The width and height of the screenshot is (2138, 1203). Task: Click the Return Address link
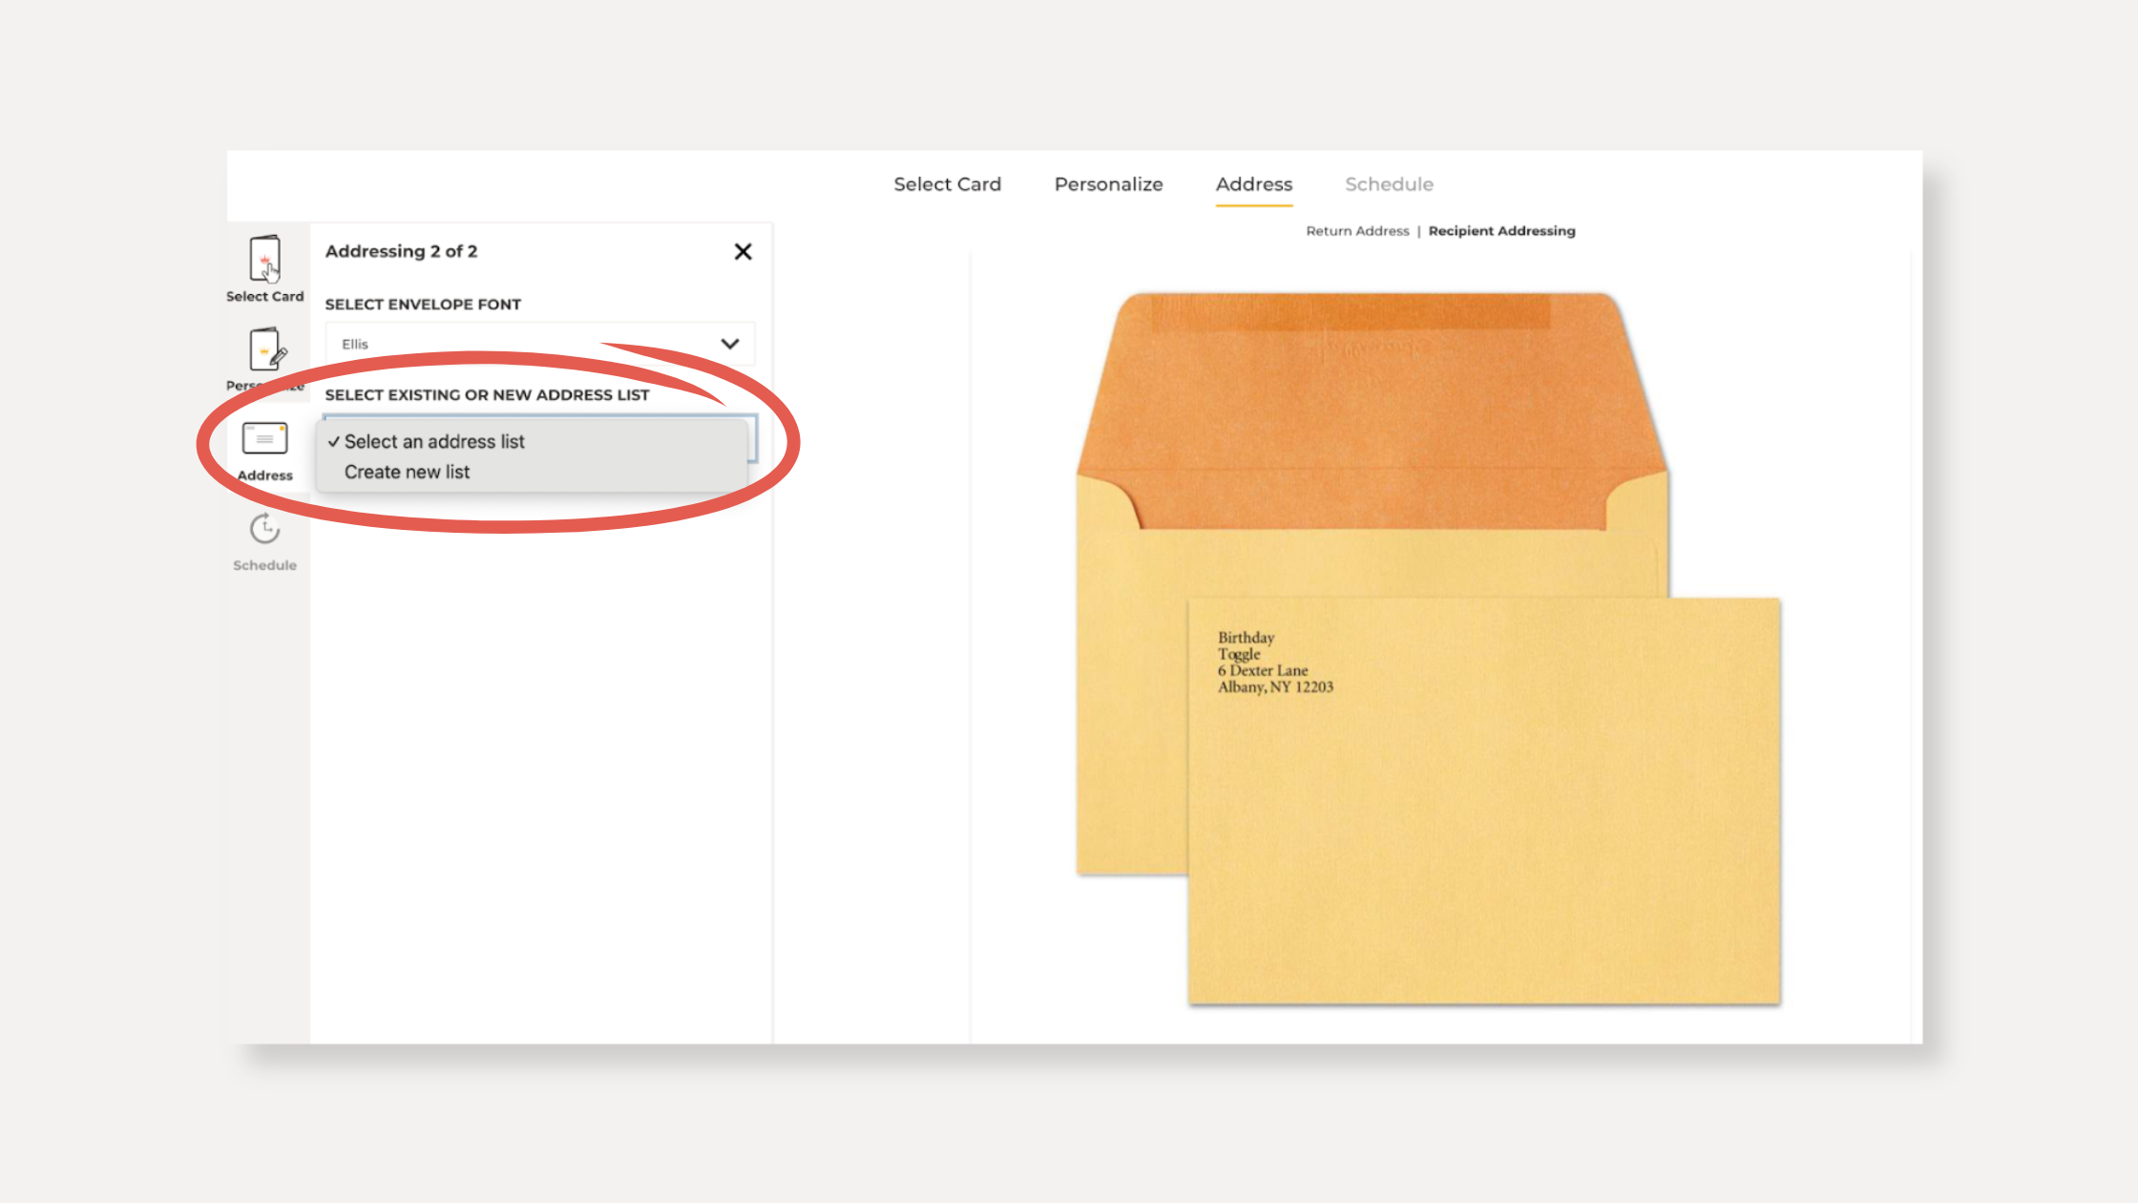pyautogui.click(x=1357, y=231)
